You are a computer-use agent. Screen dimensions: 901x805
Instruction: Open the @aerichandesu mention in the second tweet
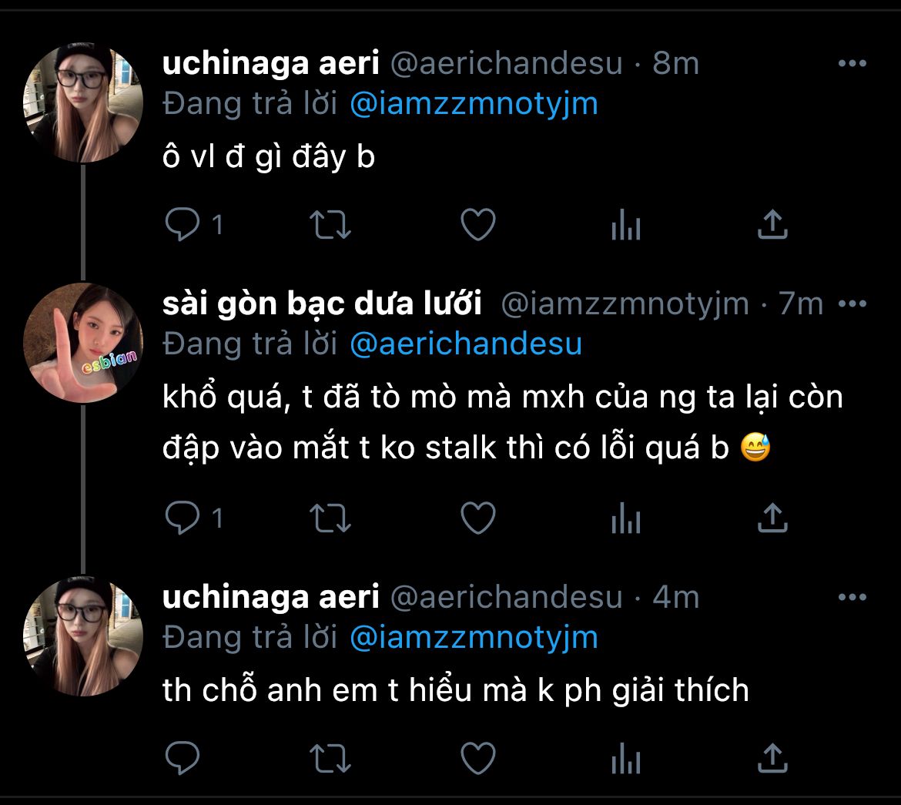pos(466,344)
